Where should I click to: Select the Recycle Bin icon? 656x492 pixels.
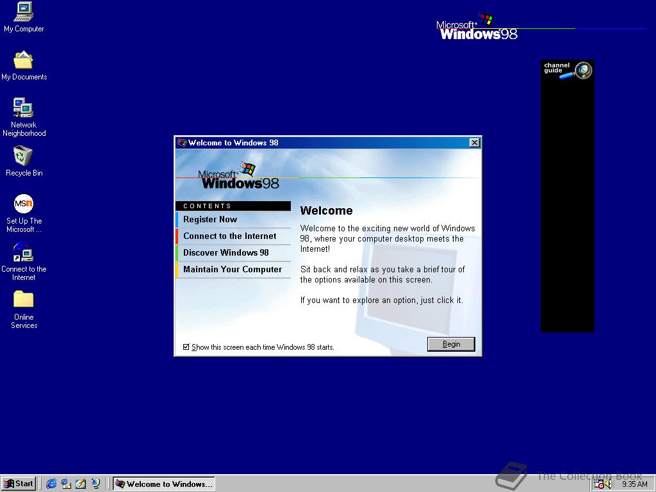(24, 161)
